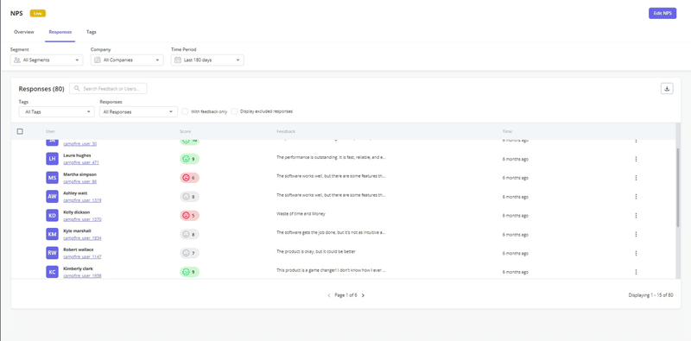The width and height of the screenshot is (691, 341).
Task: Click the score 7 badge for Robert wallace
Action: [x=189, y=253]
